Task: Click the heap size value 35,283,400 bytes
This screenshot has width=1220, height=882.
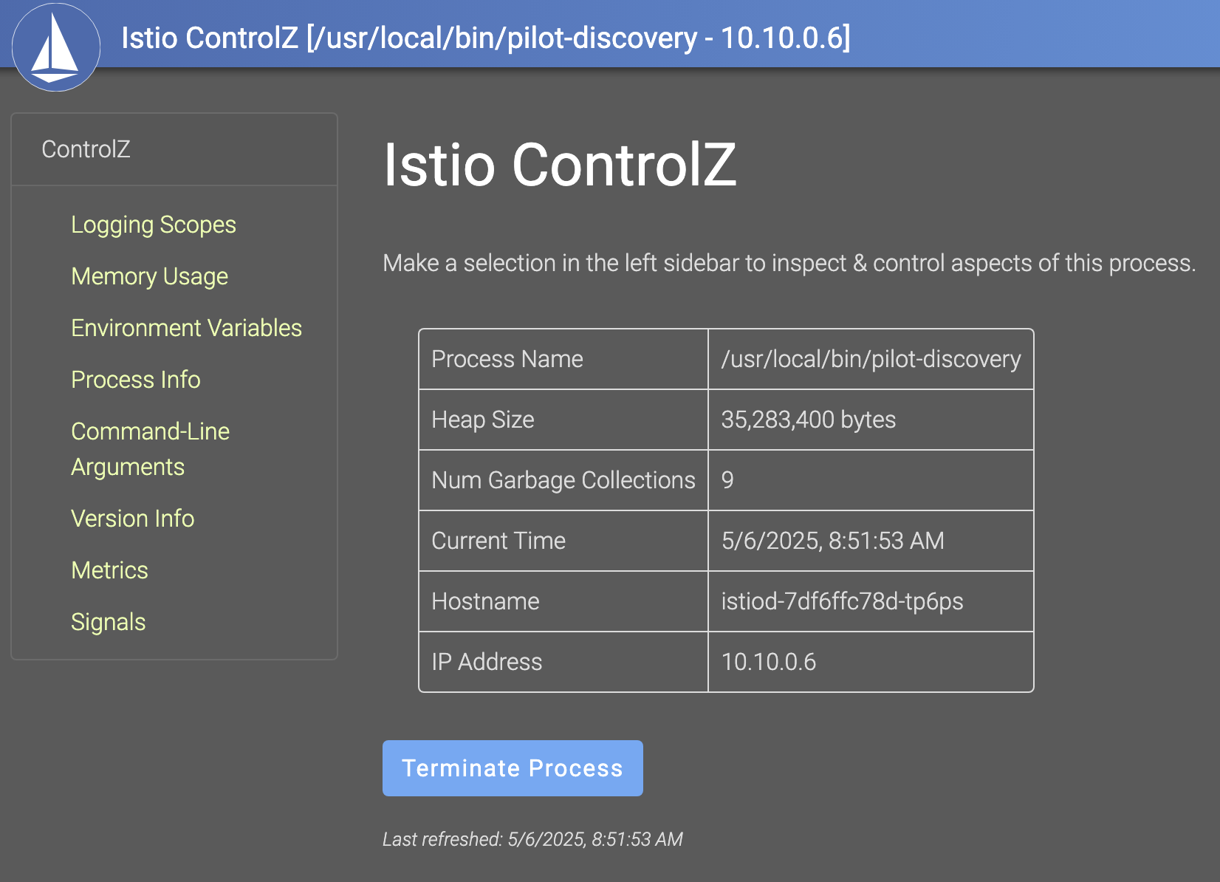Action: point(808,420)
